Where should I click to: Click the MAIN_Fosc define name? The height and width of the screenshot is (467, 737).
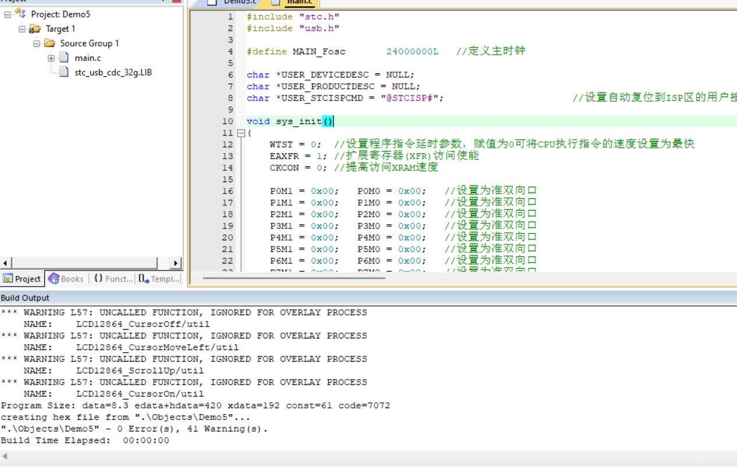[319, 52]
